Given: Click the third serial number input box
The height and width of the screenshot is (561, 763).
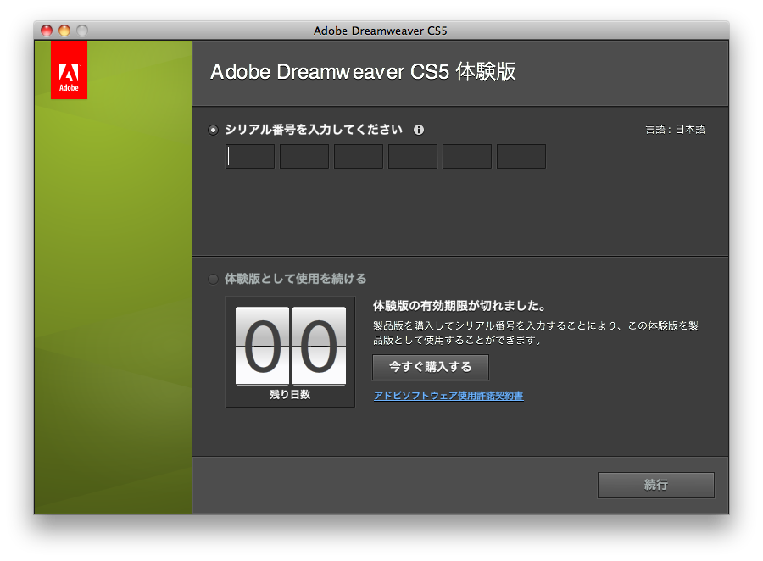Looking at the screenshot, I should pos(359,156).
